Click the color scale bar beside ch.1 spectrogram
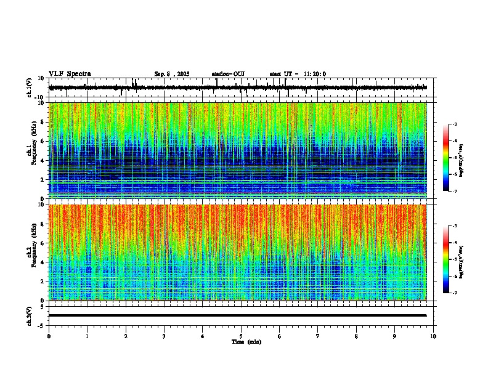This screenshot has width=488, height=377. (446, 158)
